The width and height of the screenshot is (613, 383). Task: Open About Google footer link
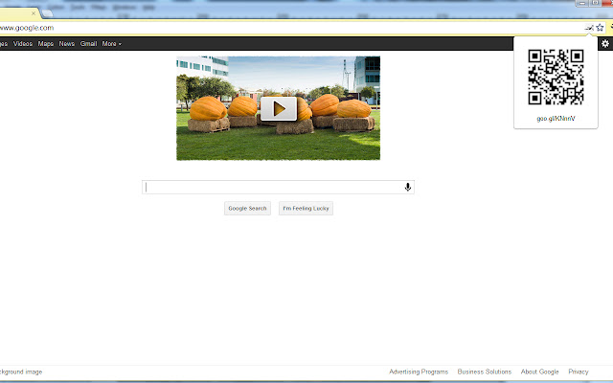pyautogui.click(x=539, y=372)
